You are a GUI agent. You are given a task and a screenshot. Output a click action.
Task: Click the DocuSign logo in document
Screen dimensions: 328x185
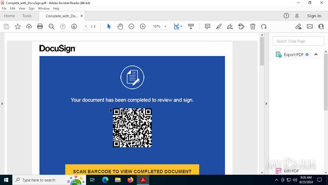point(58,49)
